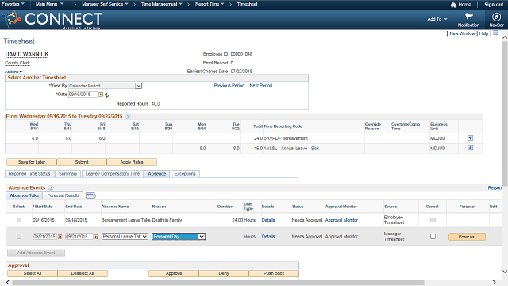
Task: Open the Notification flag icon
Action: (x=468, y=17)
